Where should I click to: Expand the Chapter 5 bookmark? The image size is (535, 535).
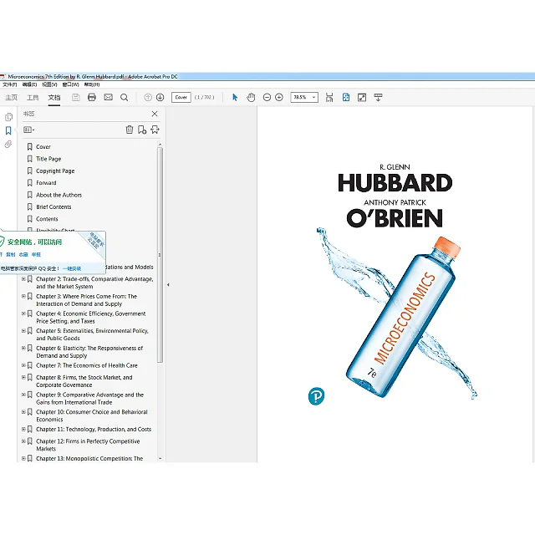click(23, 331)
